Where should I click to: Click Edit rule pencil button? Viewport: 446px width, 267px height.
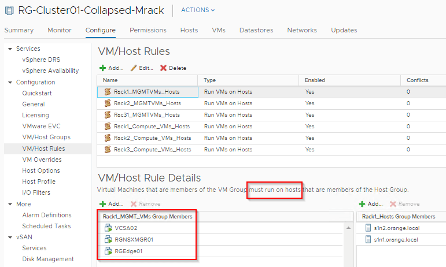pos(142,68)
